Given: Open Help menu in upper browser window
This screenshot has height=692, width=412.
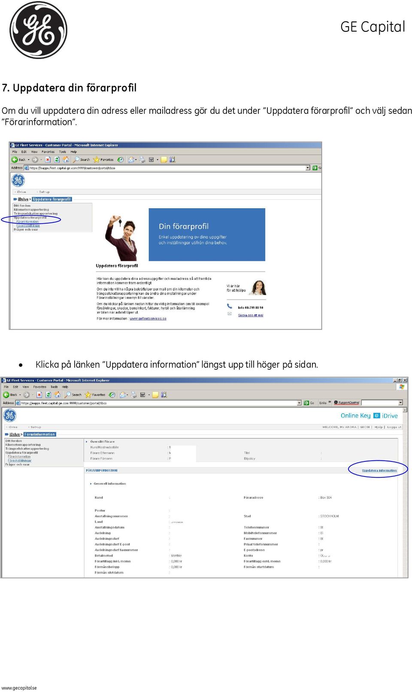Looking at the screenshot, I should pos(74,152).
